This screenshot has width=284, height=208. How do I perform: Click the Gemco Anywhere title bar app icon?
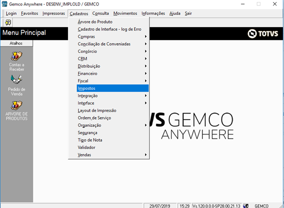[x=5, y=4]
